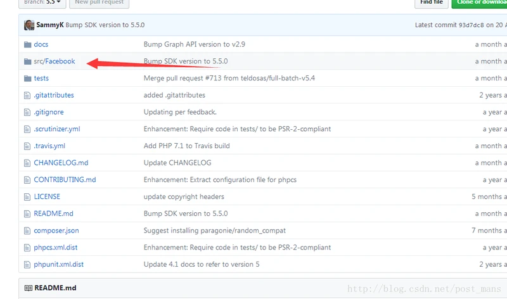The height and width of the screenshot is (299, 507).
Task: Open the phpcs.xml.dist file
Action: point(56,248)
